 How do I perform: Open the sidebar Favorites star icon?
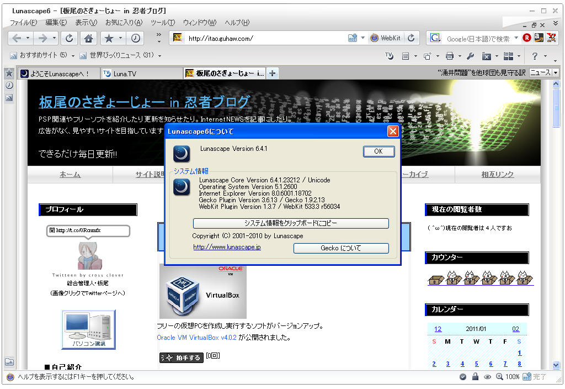(x=9, y=73)
